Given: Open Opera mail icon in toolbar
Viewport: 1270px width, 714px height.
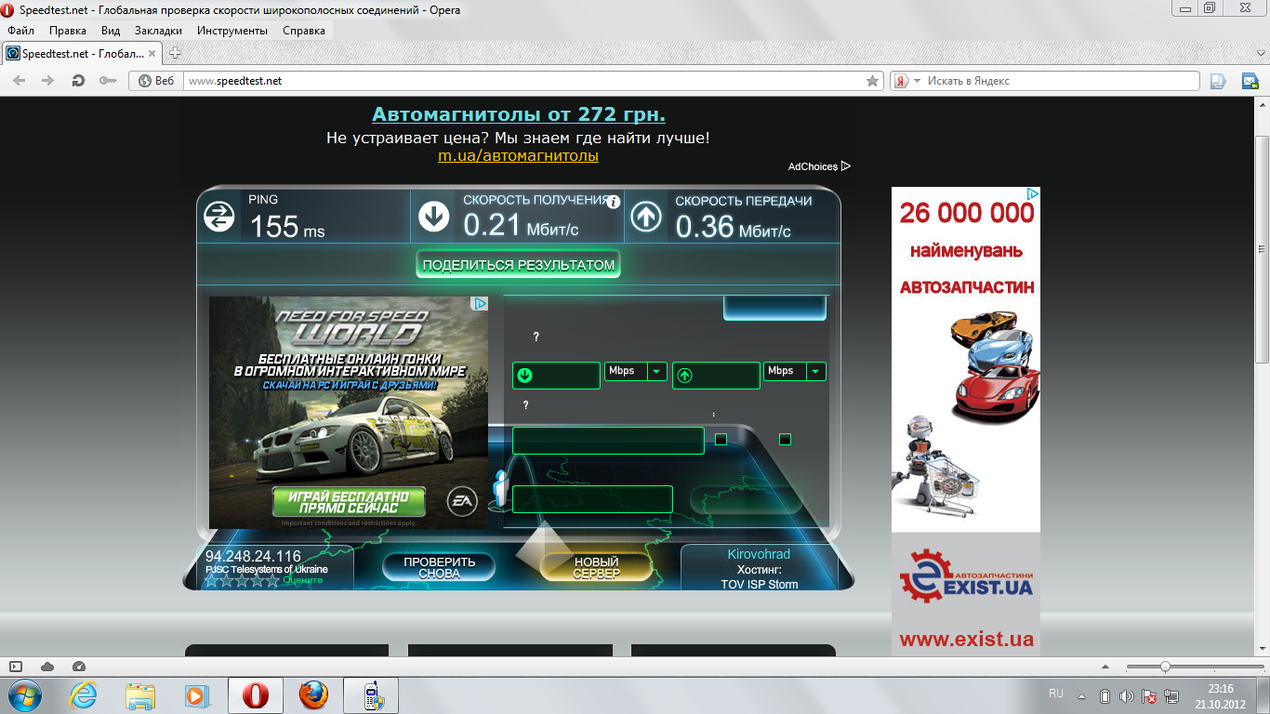Looking at the screenshot, I should click(x=1250, y=81).
